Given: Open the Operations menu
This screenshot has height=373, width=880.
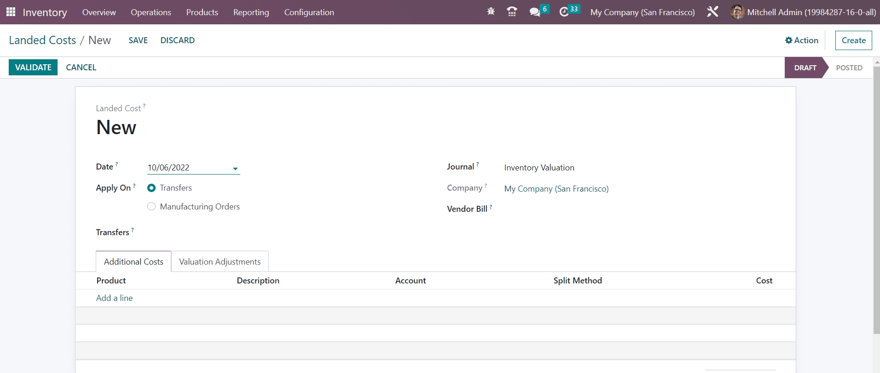Looking at the screenshot, I should point(151,12).
